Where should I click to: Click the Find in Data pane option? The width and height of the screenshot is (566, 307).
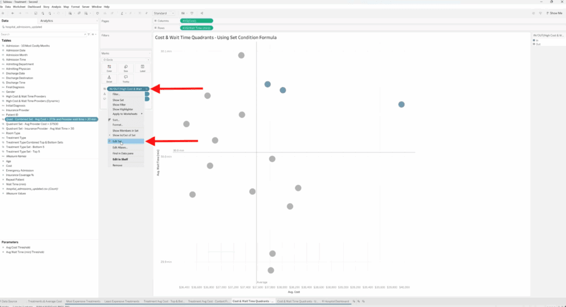(x=126, y=153)
